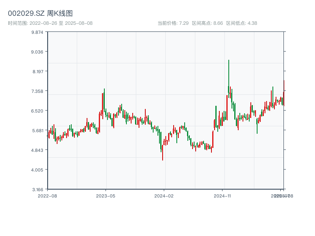The image size is (315, 236).
Task: Click the 区间高点 8.66 label
Action: coord(207,23)
